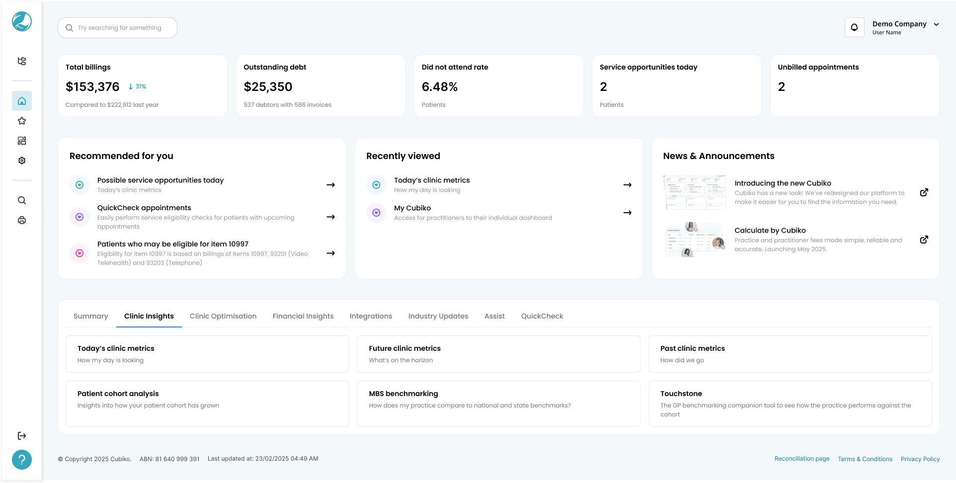Open the Patient cohort analysis card
The width and height of the screenshot is (956, 483).
(x=207, y=404)
